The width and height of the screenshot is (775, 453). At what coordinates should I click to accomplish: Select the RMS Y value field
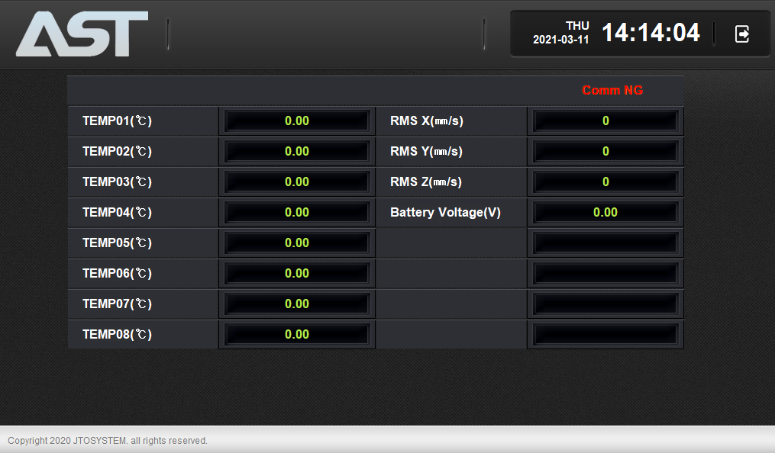(x=605, y=152)
